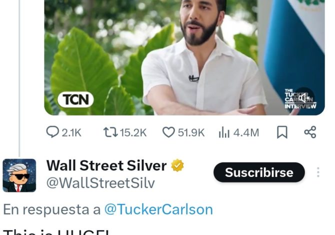This screenshot has height=235, width=335.
Task: Click the Wall Street Silver display name
Action: pos(106,165)
